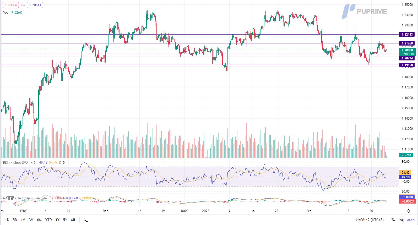Click MACD axis label -0.00021
Viewport: 418px width, 225px height.
pyautogui.click(x=407, y=201)
